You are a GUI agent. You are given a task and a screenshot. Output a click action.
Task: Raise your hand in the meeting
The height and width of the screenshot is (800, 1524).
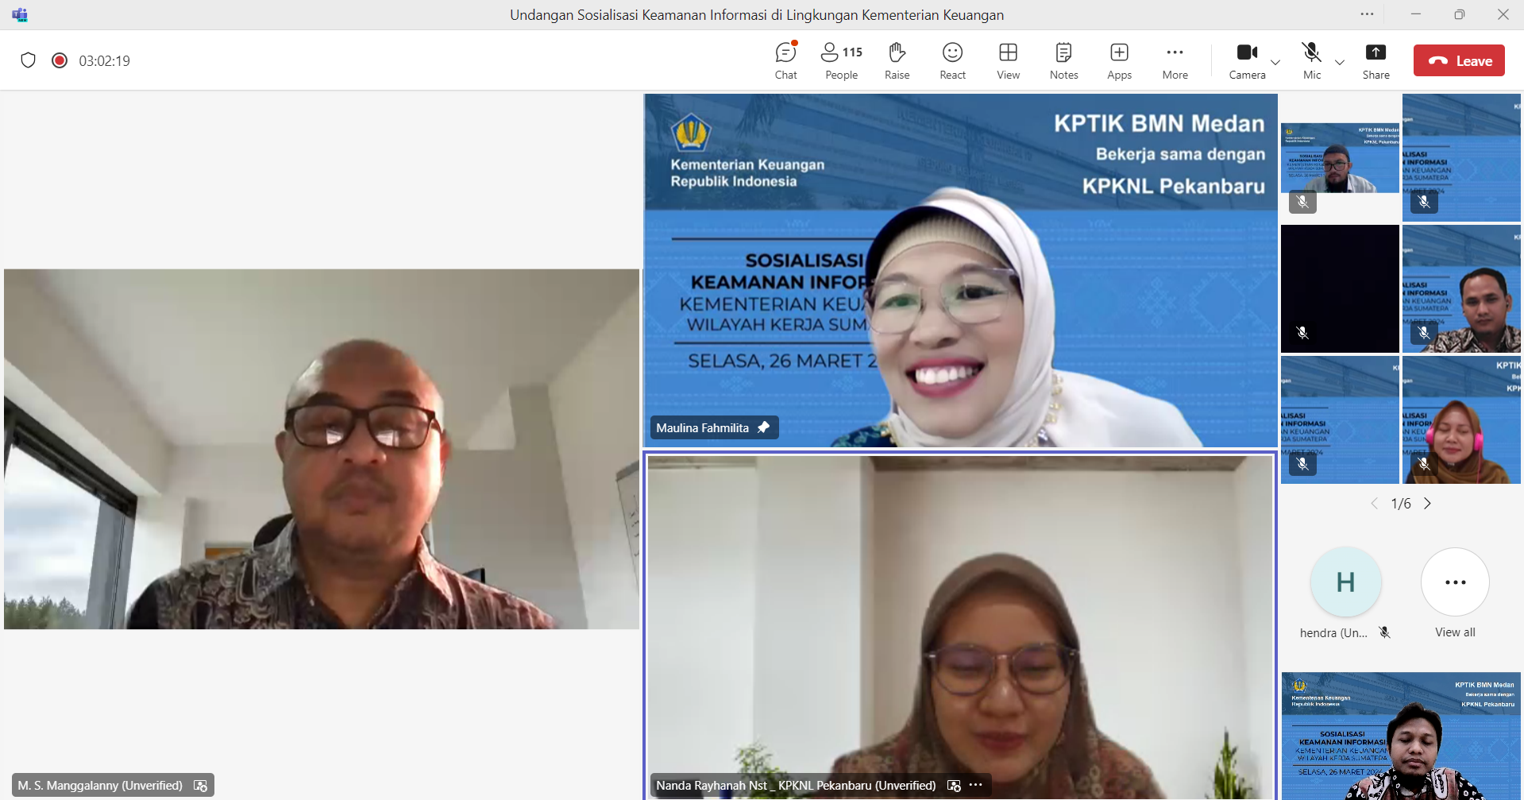click(x=897, y=61)
